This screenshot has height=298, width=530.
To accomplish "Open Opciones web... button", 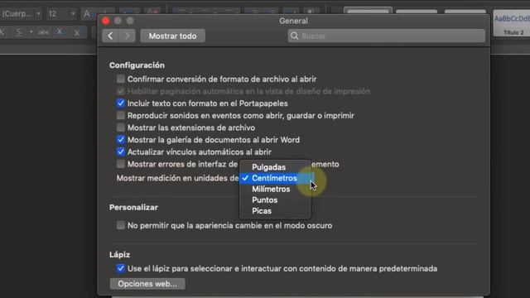I will point(147,284).
